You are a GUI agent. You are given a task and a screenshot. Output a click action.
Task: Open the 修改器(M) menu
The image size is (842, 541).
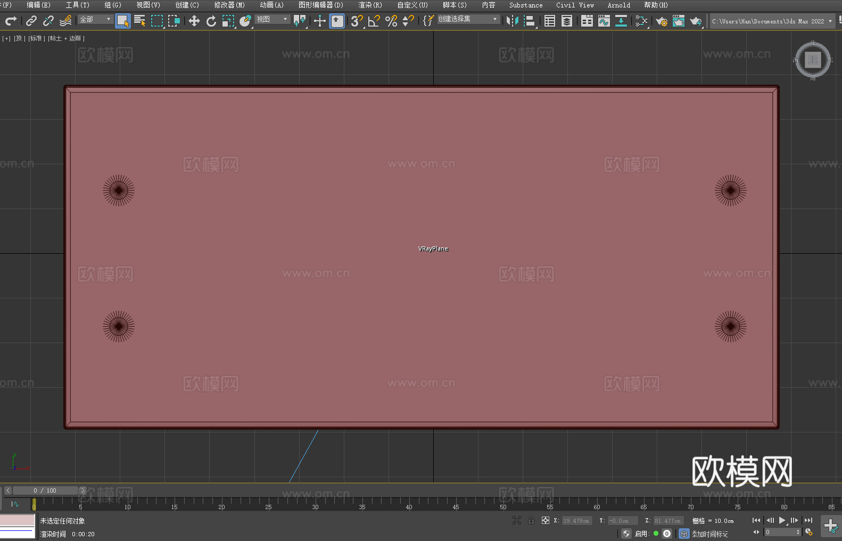[x=229, y=5]
